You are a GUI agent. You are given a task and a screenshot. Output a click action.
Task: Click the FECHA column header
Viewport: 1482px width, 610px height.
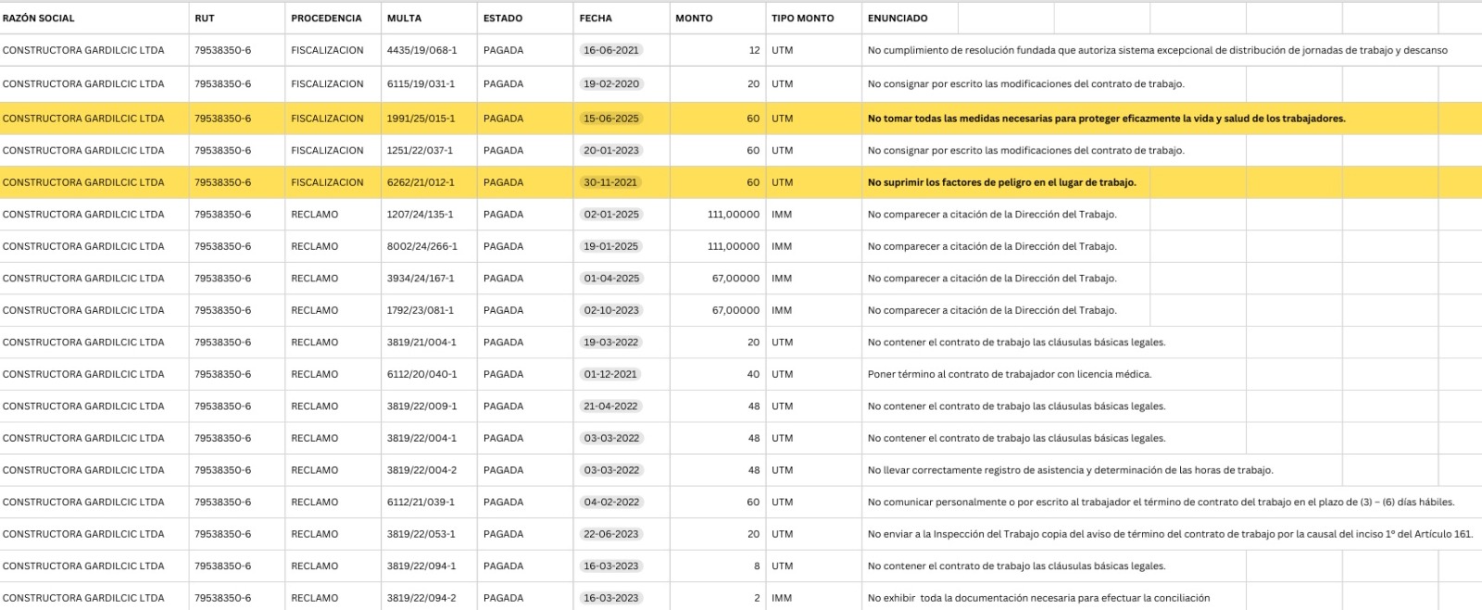pyautogui.click(x=596, y=19)
